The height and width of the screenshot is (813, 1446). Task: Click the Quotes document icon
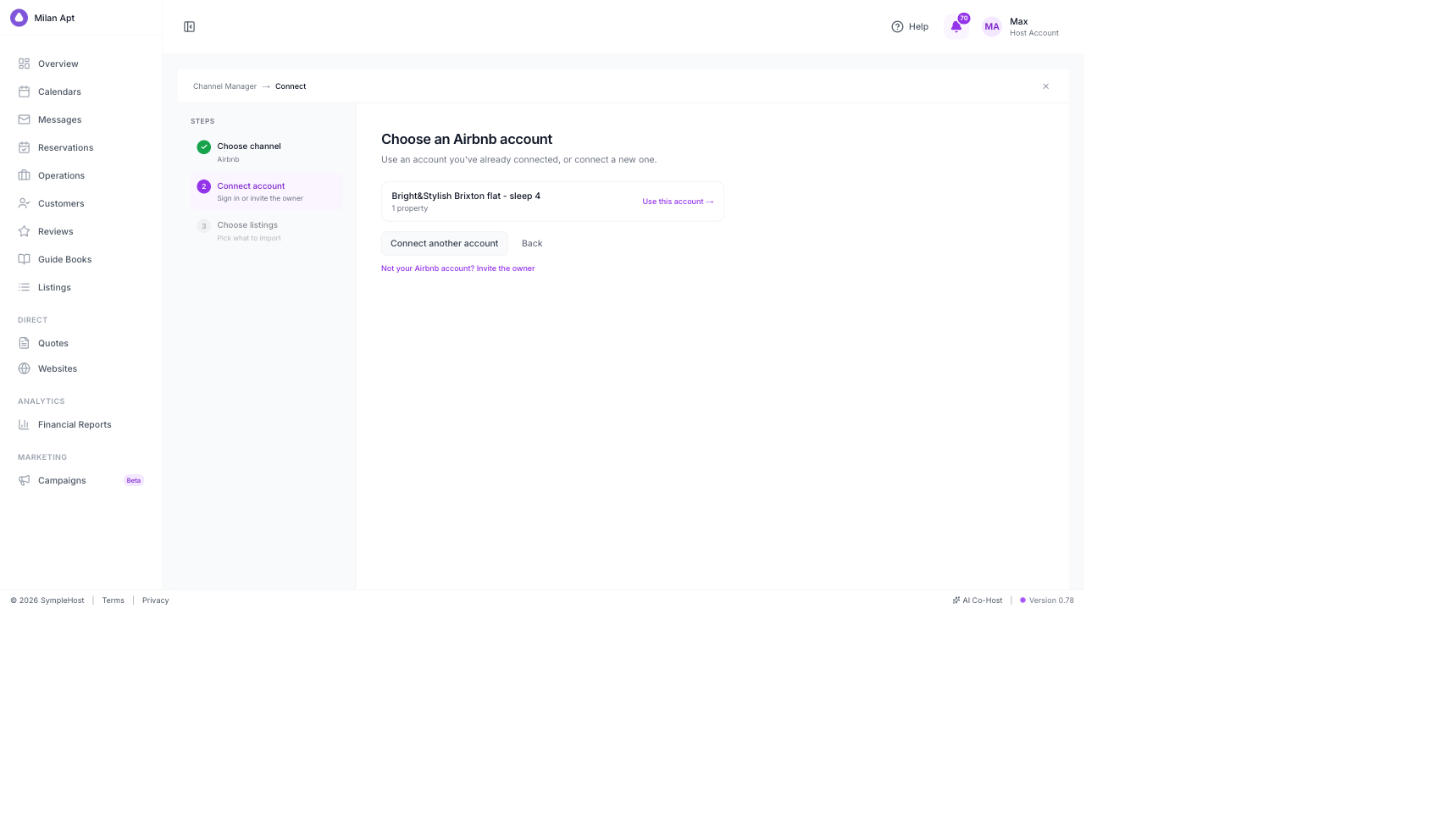(x=25, y=343)
